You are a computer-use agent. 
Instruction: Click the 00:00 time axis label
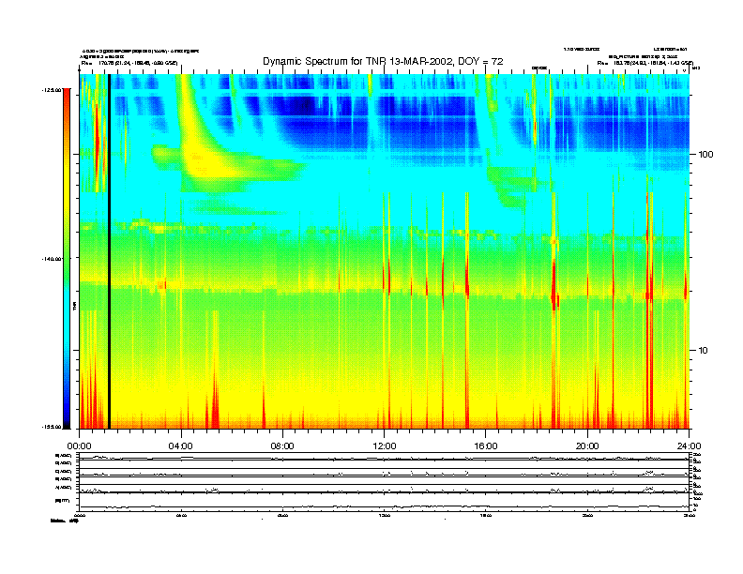79,446
